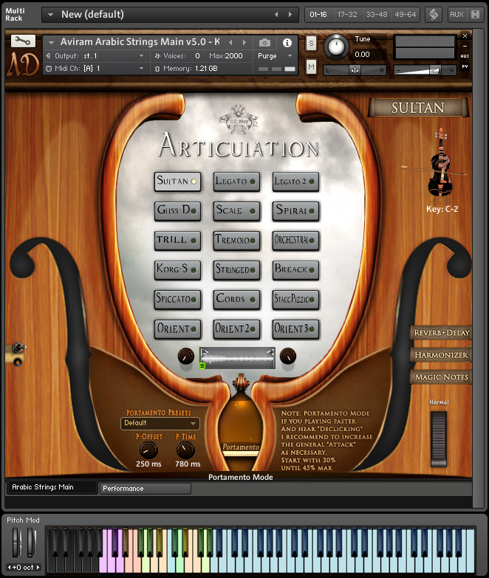Enable the Orchestral articulation
This screenshot has width=489, height=578.
coord(295,241)
